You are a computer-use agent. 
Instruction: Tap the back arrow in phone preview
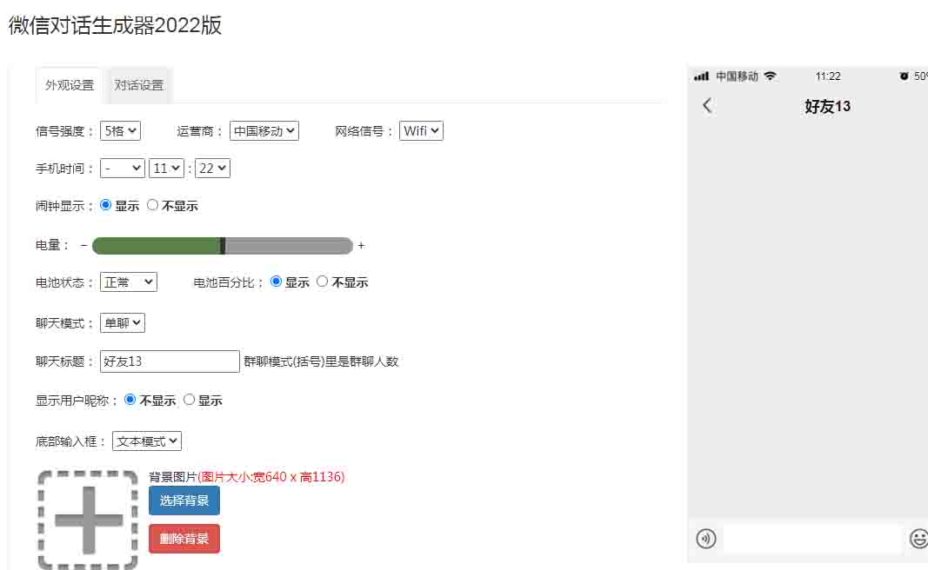coord(707,106)
